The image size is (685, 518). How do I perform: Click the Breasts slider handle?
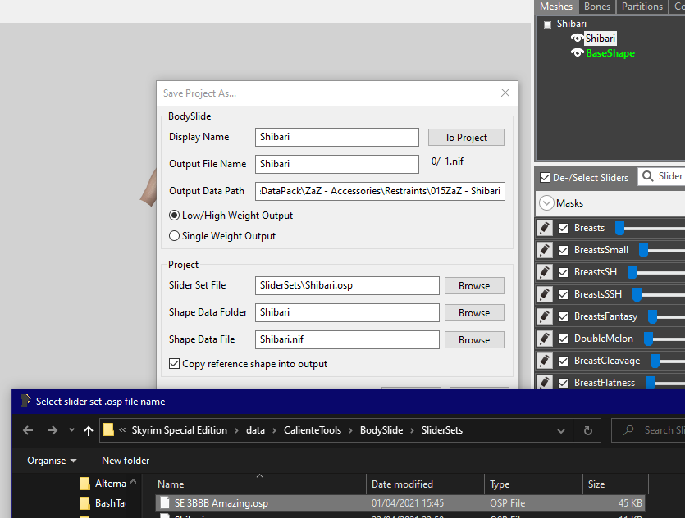(x=619, y=228)
